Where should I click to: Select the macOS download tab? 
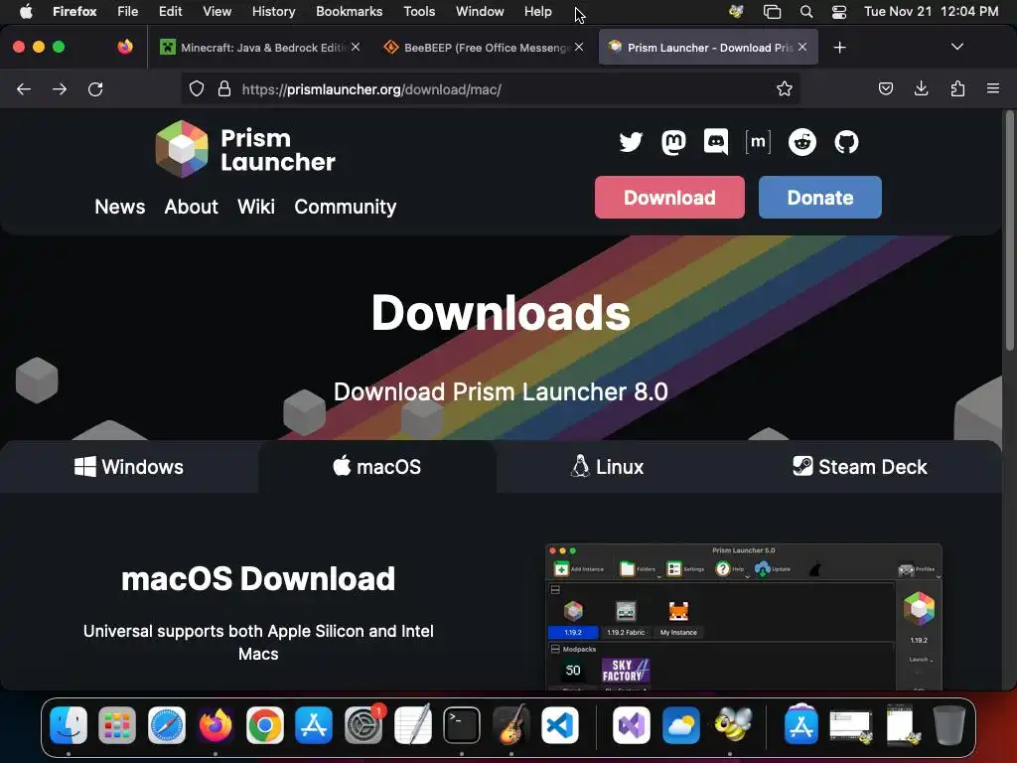coord(376,467)
